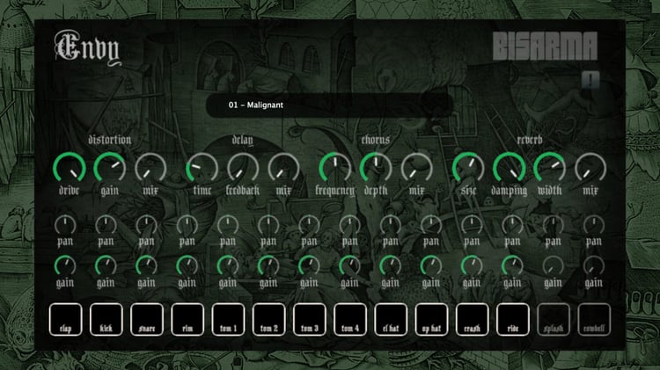Play the cl hat pad
The width and height of the screenshot is (660, 370).
coord(391,320)
